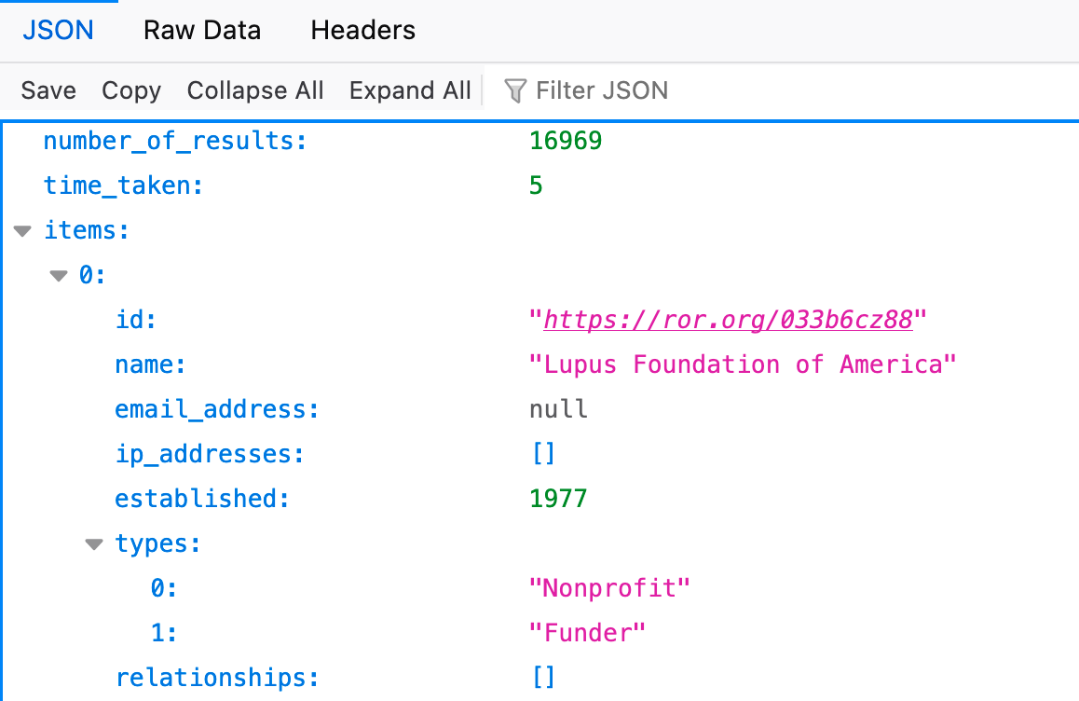1079x701 pixels.
Task: Switch to the Raw Data tab
Action: pyautogui.click(x=201, y=31)
